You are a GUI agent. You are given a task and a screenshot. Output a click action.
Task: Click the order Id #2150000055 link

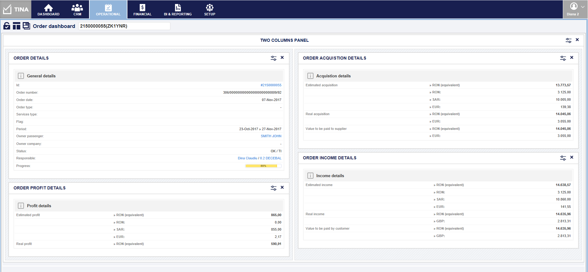tap(271, 85)
